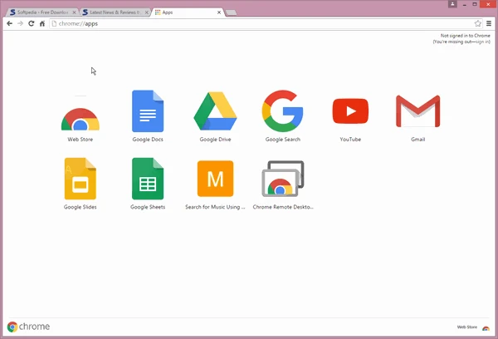Open the Chrome hamburger menu

488,24
